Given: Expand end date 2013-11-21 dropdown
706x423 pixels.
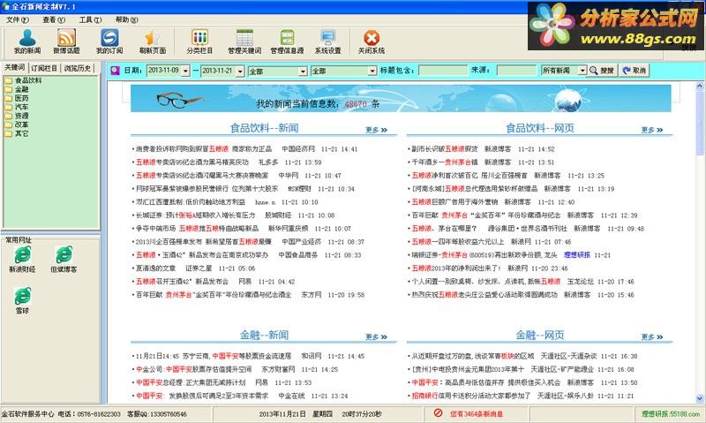Looking at the screenshot, I should point(240,71).
